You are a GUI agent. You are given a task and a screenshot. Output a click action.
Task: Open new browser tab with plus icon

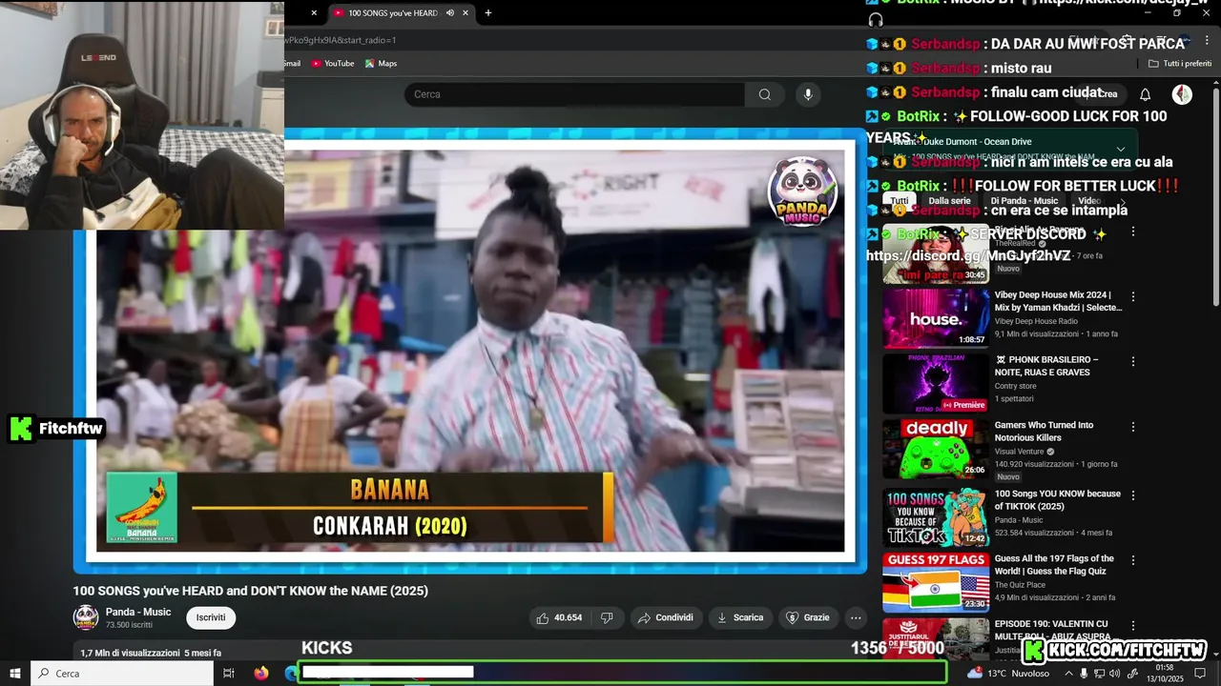click(488, 12)
